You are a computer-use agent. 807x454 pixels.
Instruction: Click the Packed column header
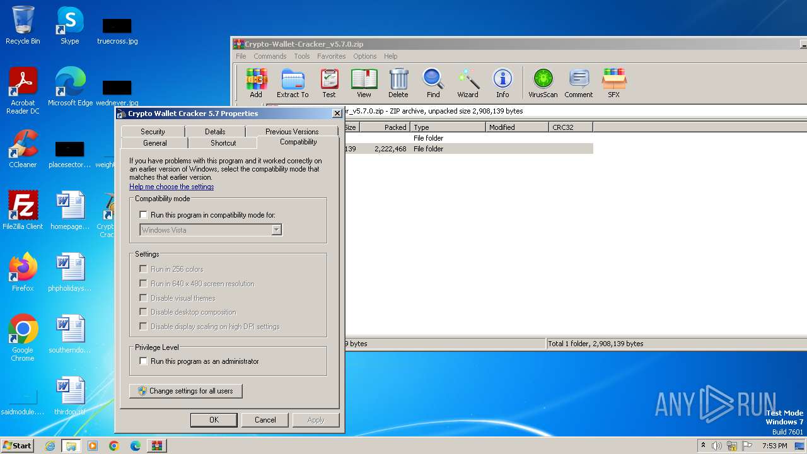(x=384, y=127)
